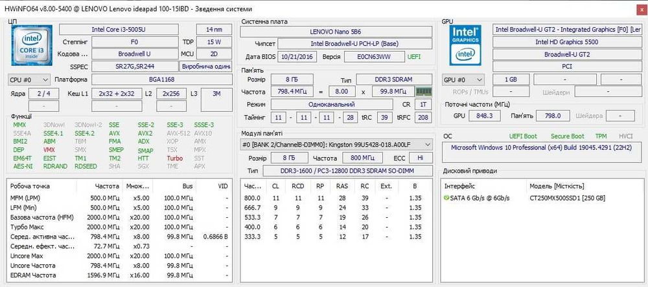Image resolution: width=648 pixels, height=287 pixels.
Task: Click the memory mode 'Одноканальний' field
Action: pos(333,105)
